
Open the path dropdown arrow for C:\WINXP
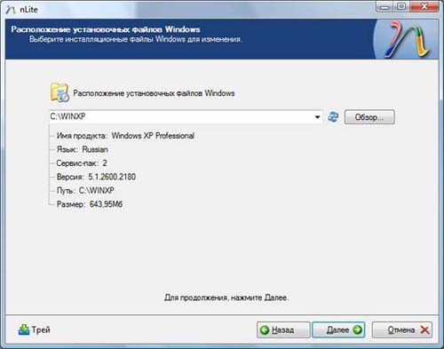(x=317, y=117)
